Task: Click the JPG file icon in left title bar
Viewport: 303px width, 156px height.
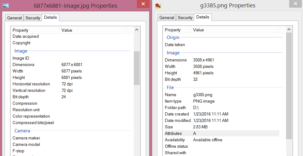Action: pos(6,6)
